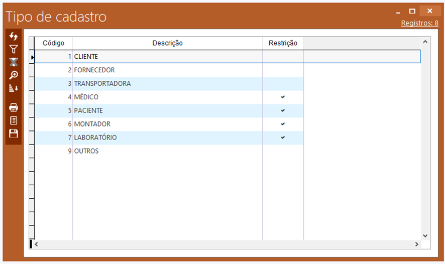Open the filter funnel tool
This screenshot has height=264, width=445.
tap(14, 49)
